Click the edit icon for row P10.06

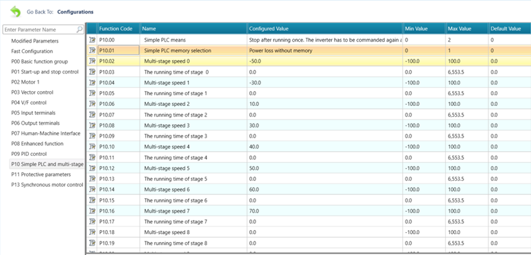92,104
